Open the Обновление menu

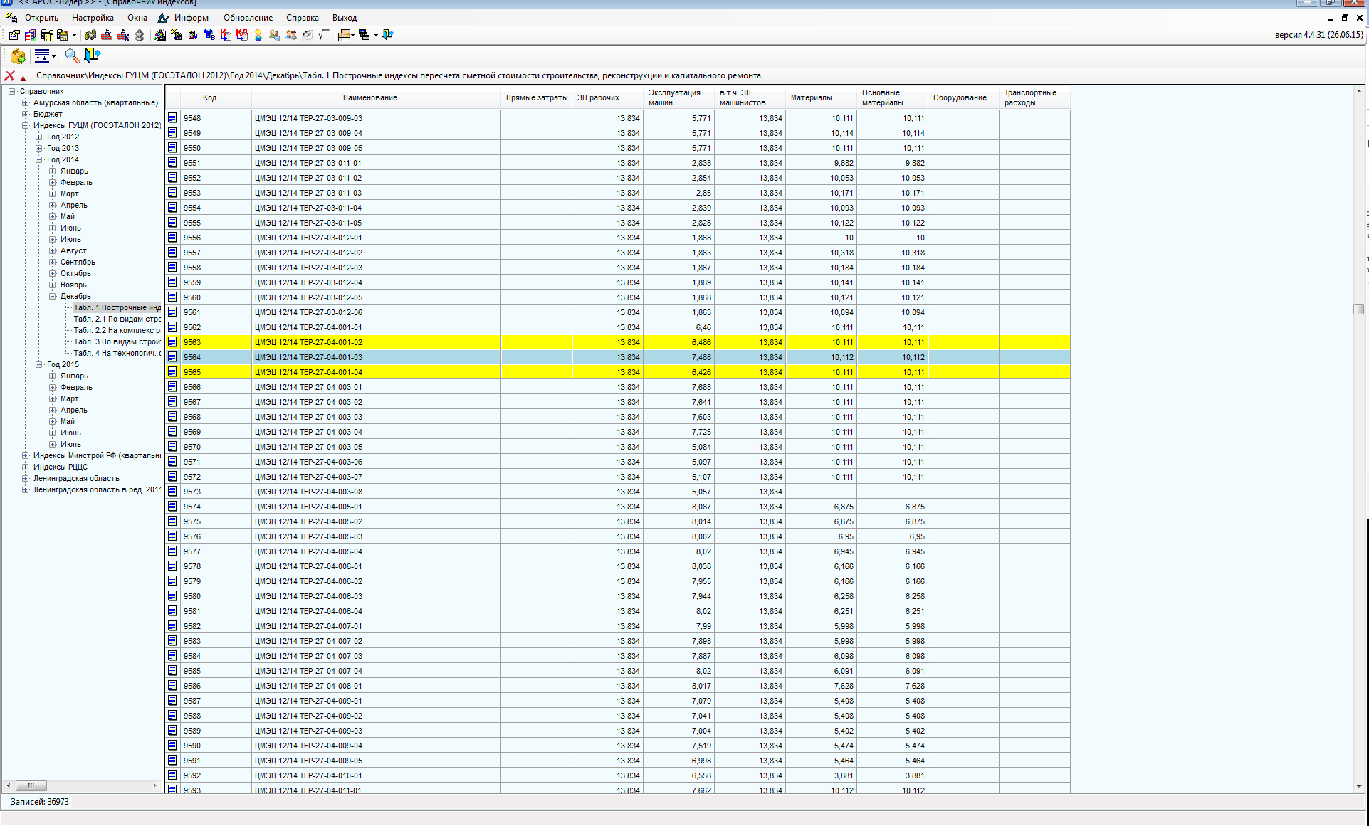pyautogui.click(x=248, y=18)
